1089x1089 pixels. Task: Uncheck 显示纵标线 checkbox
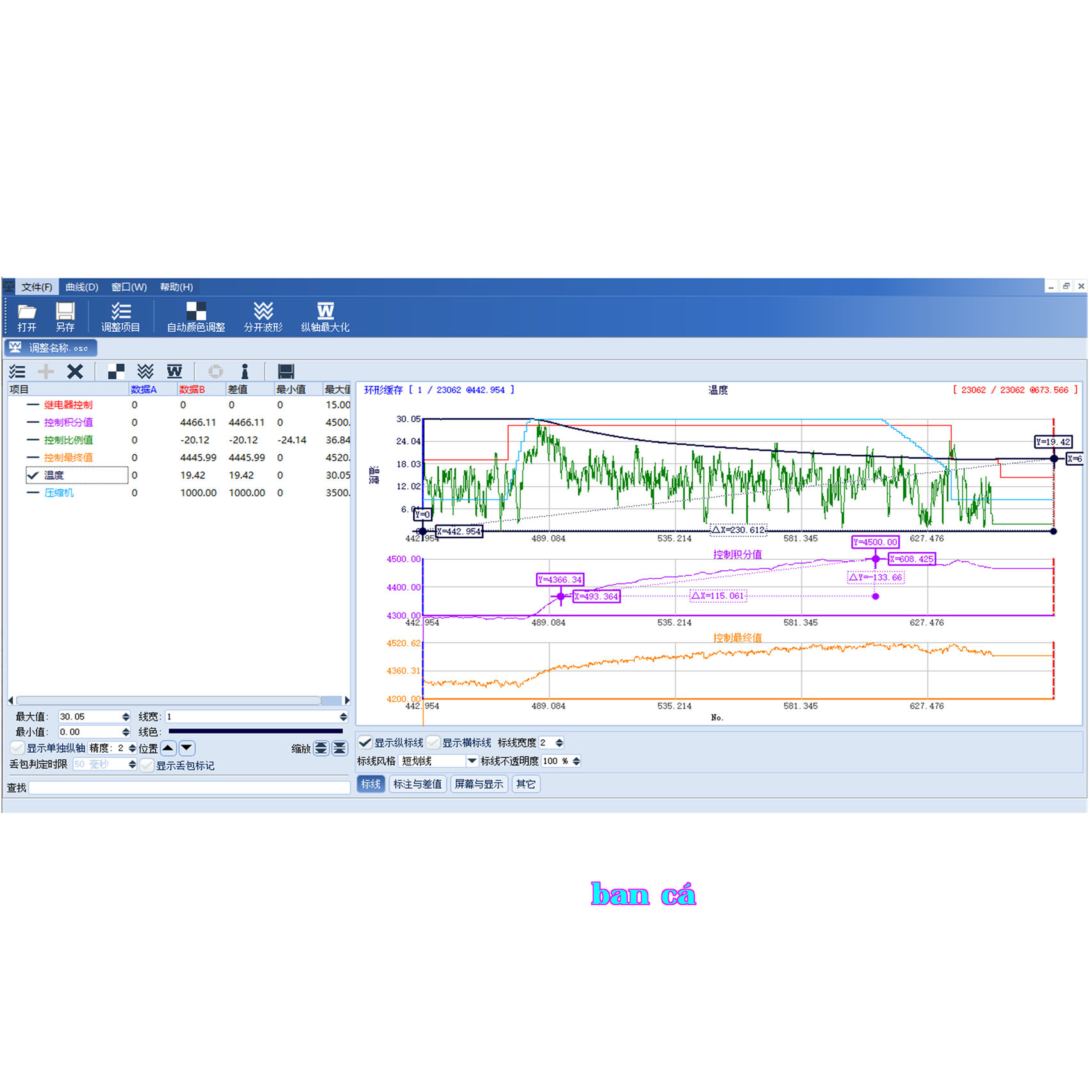pyautogui.click(x=365, y=742)
